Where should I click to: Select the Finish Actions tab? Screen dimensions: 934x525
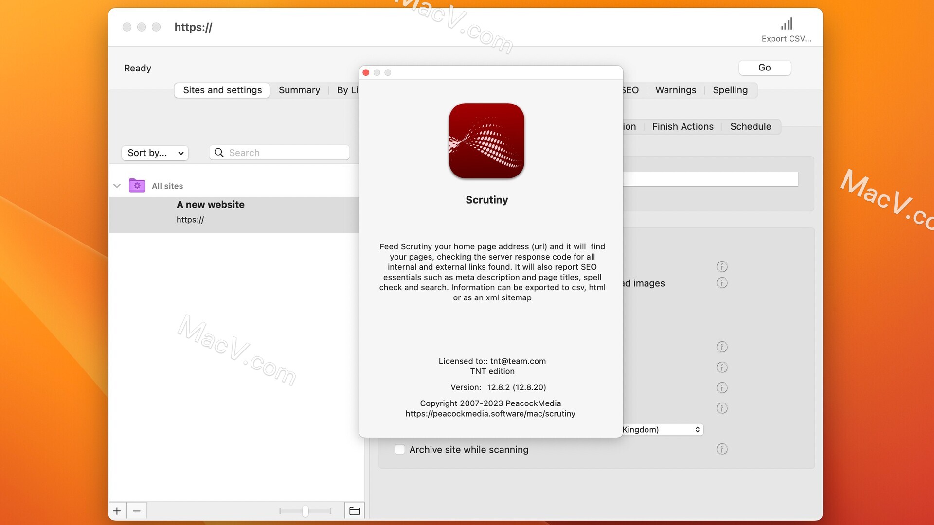683,127
